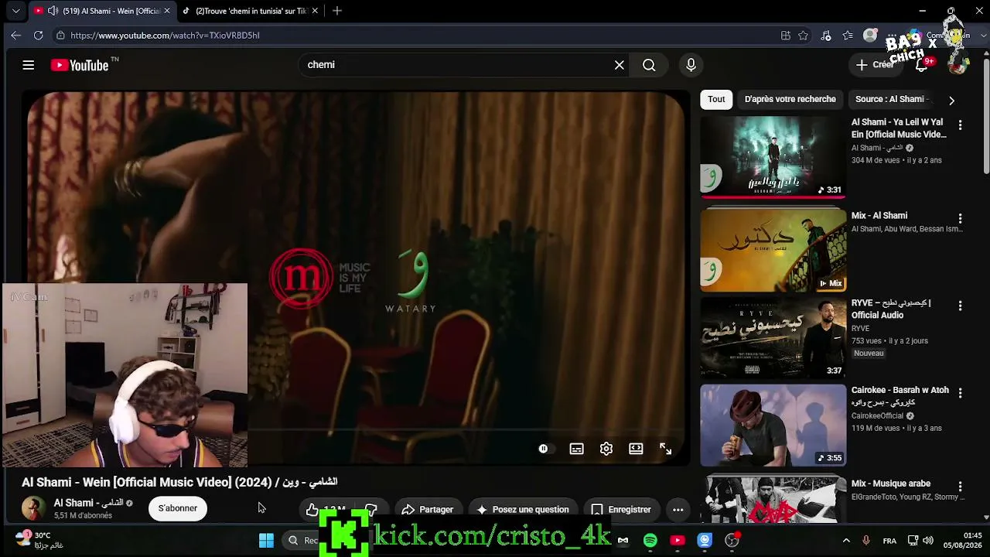Open the 'Cairokee - Basrah w Atoh' thumbnail
This screenshot has height=557, width=990.
pos(773,425)
